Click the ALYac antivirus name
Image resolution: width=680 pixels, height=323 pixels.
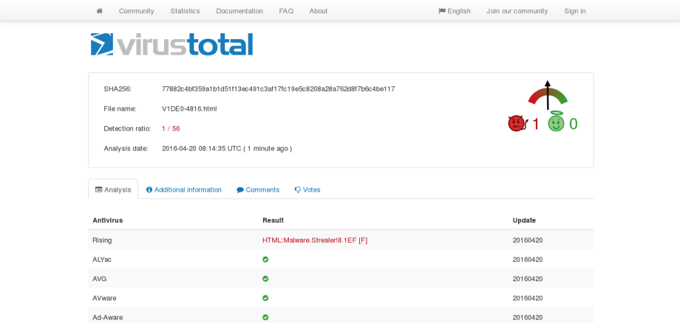[102, 259]
